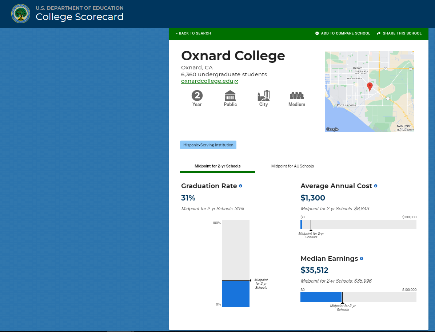Open the Graduation Rate info tooltip icon
The image size is (435, 332).
240,186
